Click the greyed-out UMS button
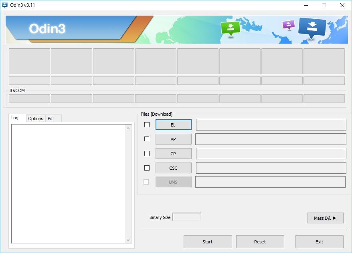Screen dimensions: 352x253 [174, 182]
